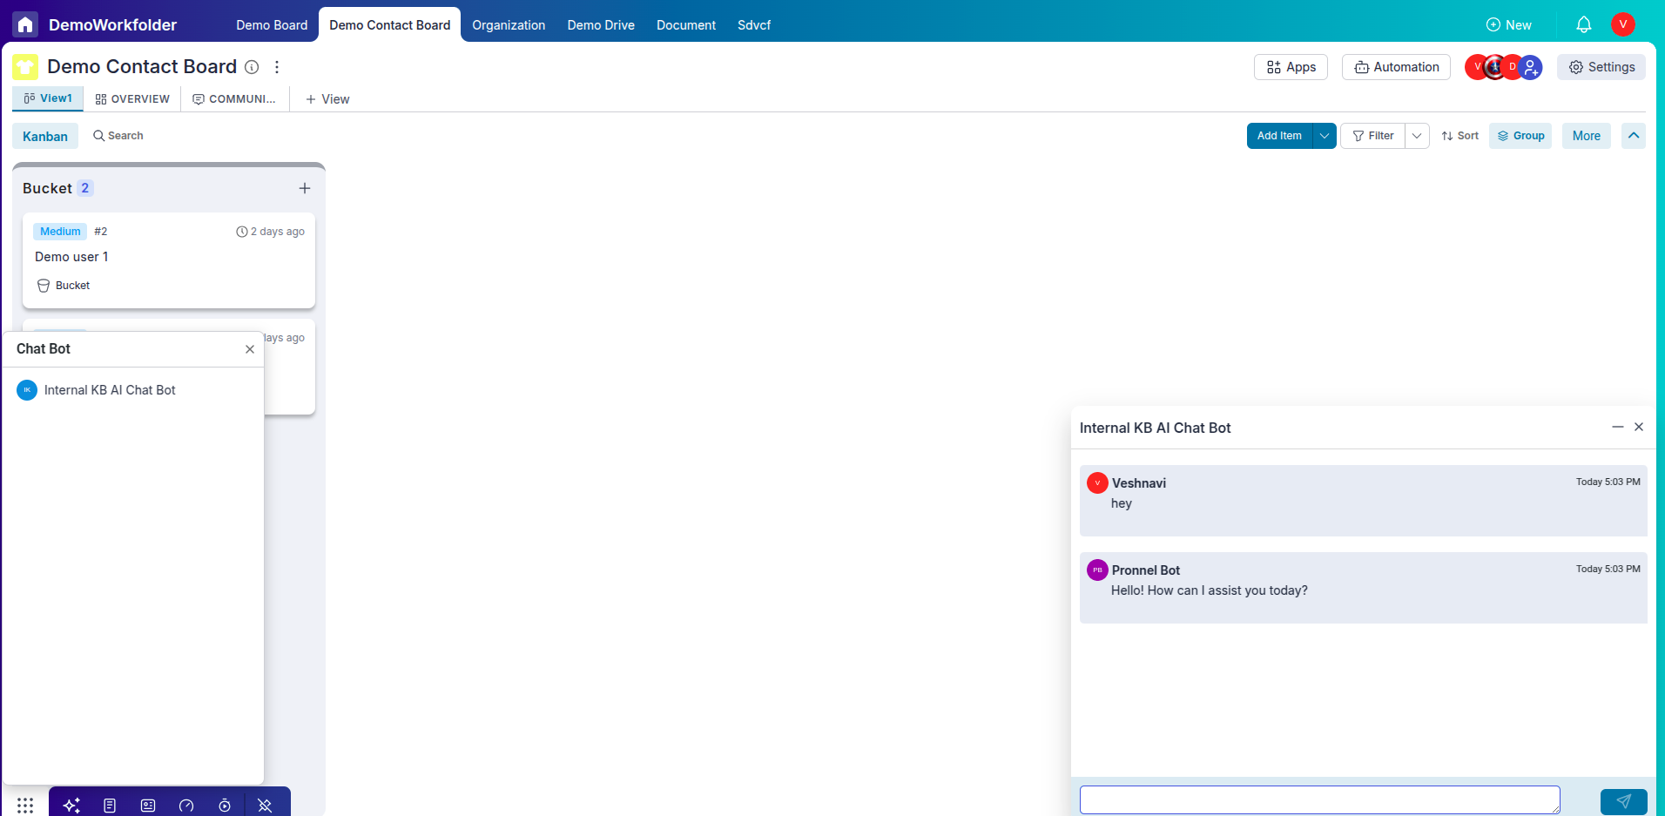Minimize the Internal KB AI Chat Bot window
The height and width of the screenshot is (816, 1665).
[x=1618, y=427]
